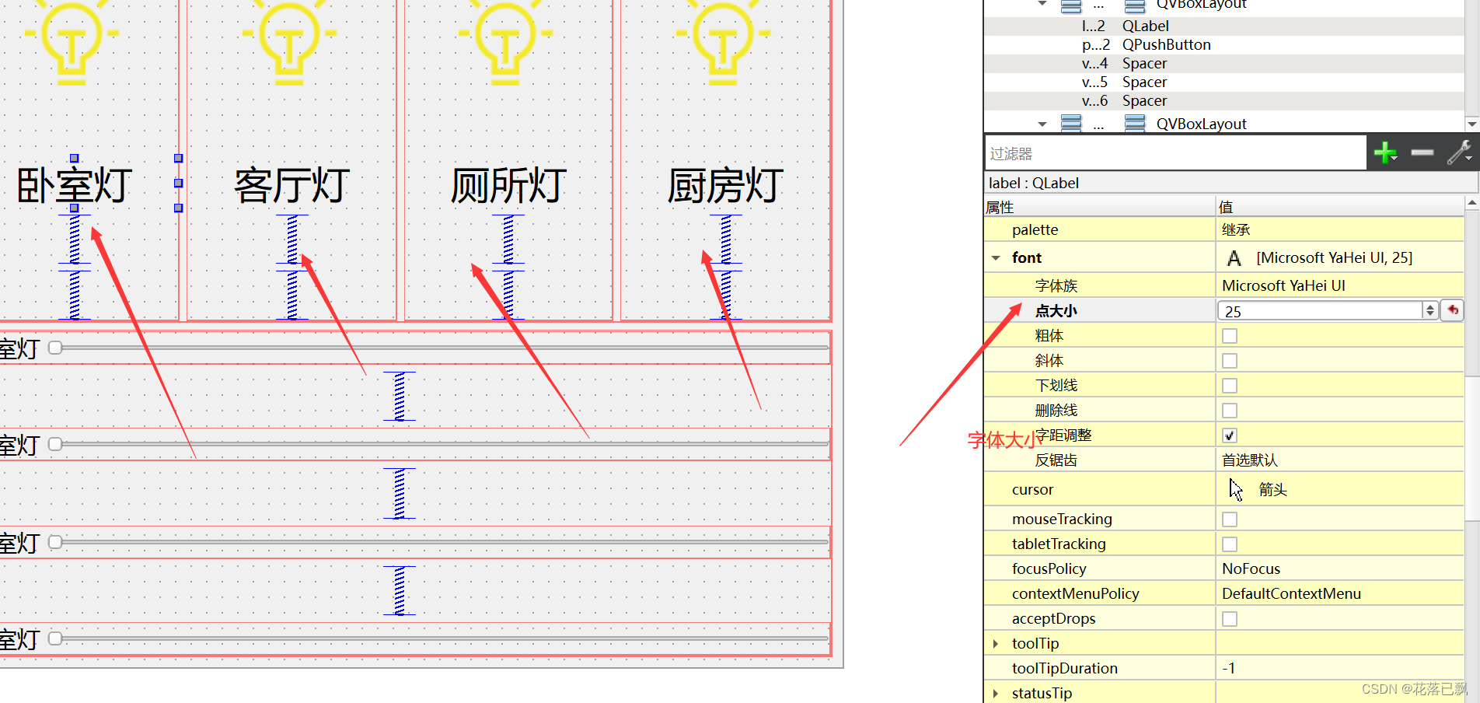This screenshot has width=1480, height=703.
Task: Click the green plus add-property icon
Action: point(1385,153)
